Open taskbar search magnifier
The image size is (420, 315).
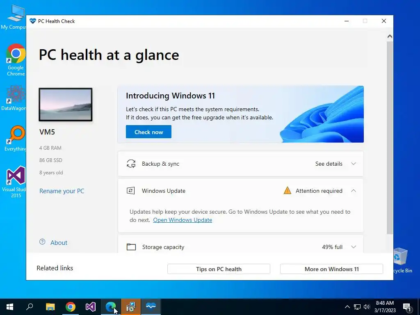click(30, 307)
